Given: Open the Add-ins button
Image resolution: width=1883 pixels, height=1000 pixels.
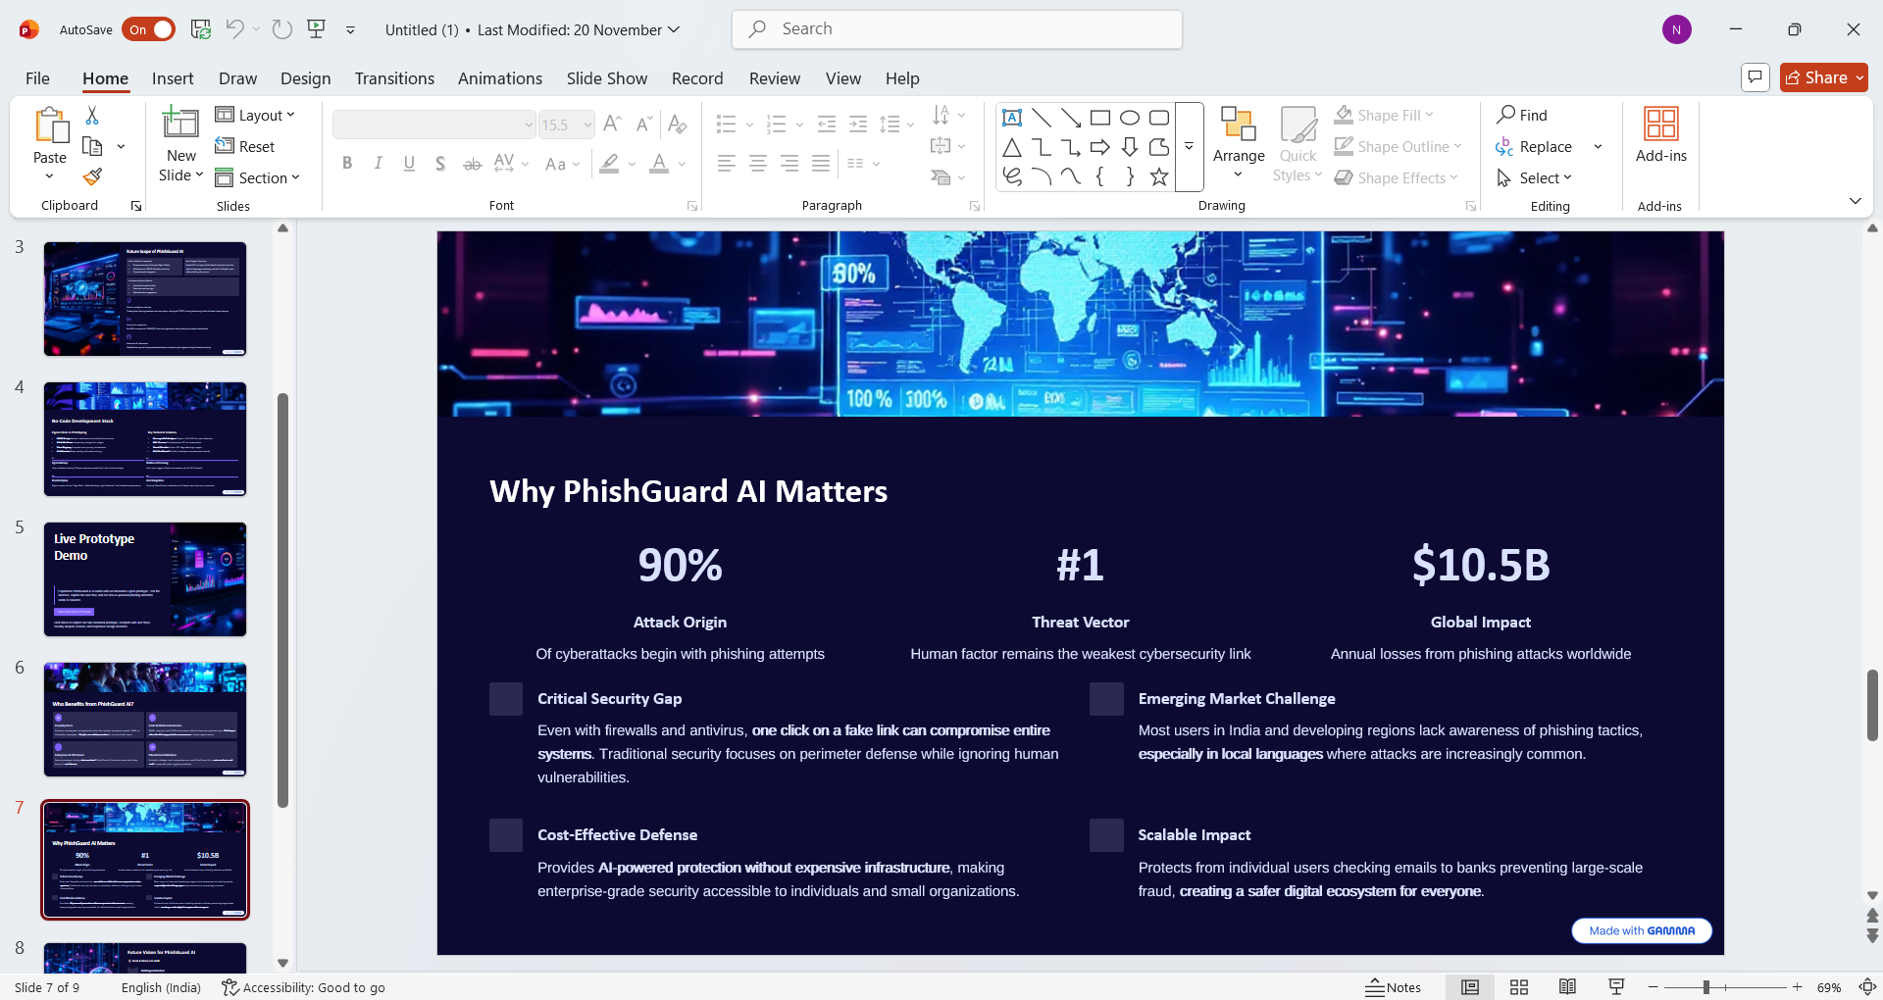Looking at the screenshot, I should click(1661, 135).
